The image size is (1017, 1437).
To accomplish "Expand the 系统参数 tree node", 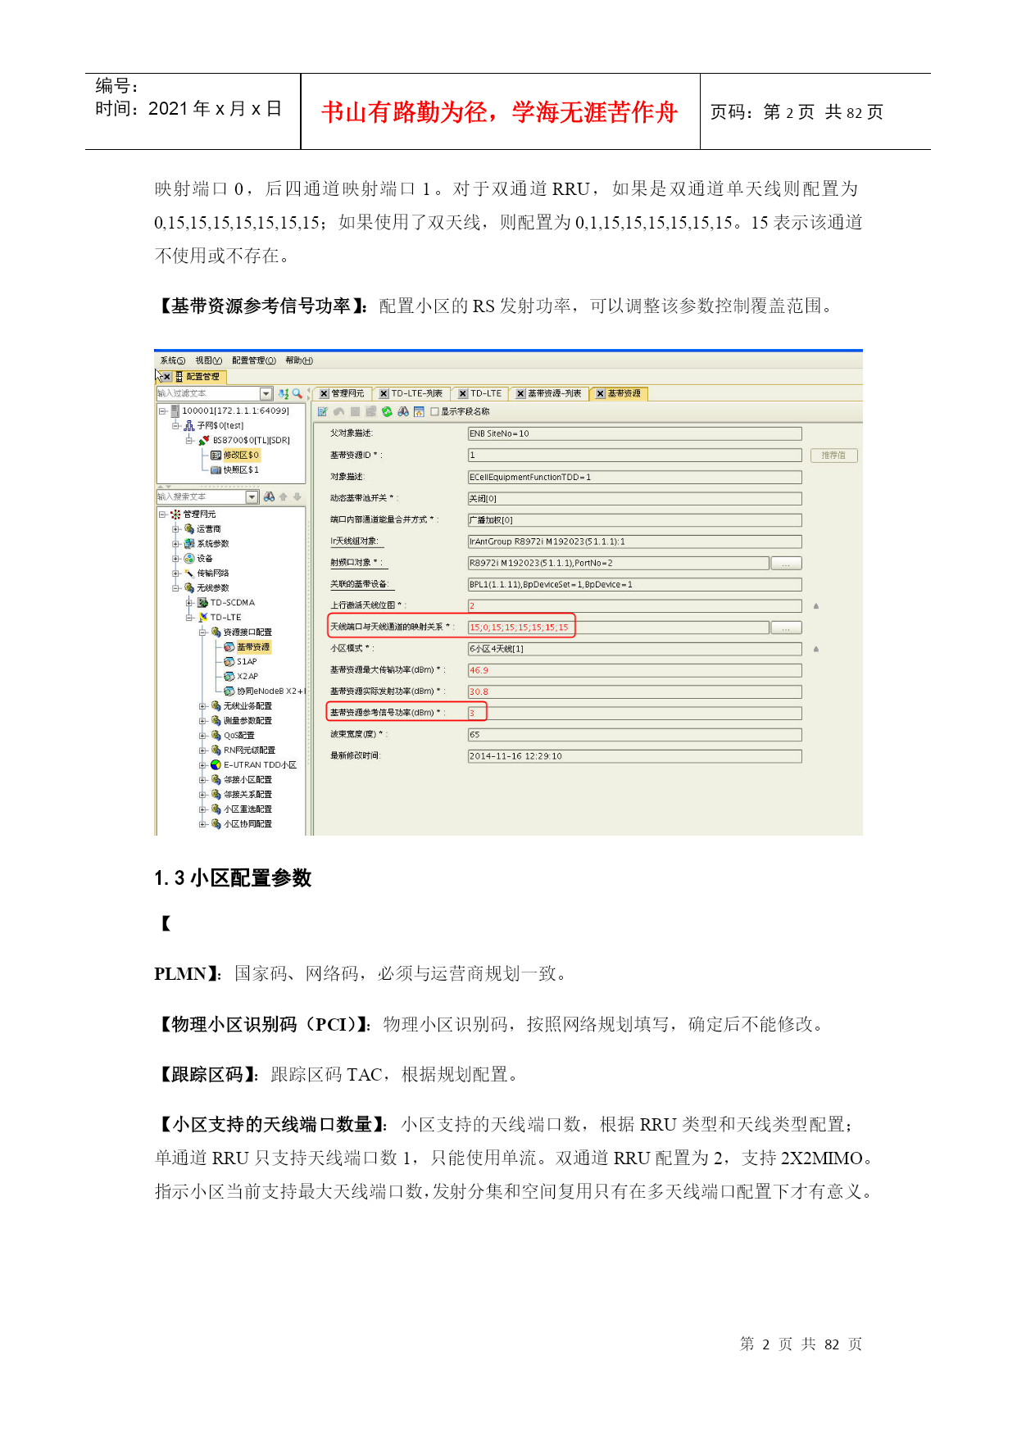I will [x=175, y=544].
